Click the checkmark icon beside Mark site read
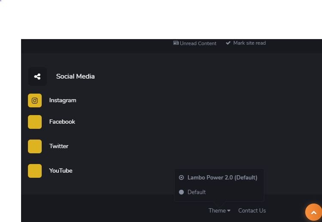 coord(228,43)
